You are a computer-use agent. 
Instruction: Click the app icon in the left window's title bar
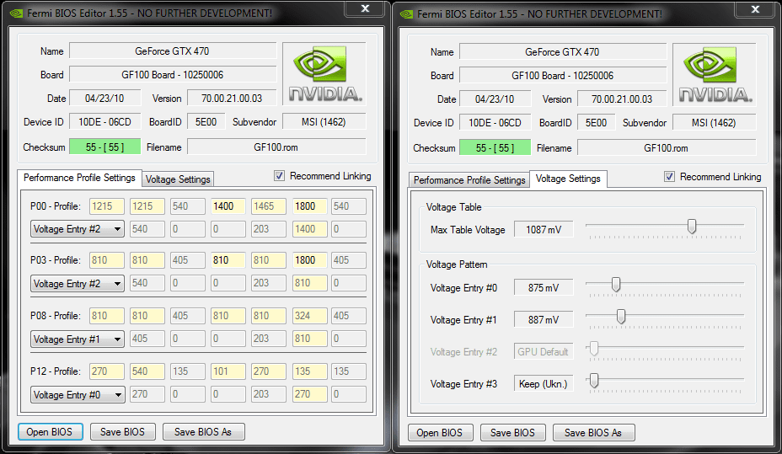click(x=16, y=13)
